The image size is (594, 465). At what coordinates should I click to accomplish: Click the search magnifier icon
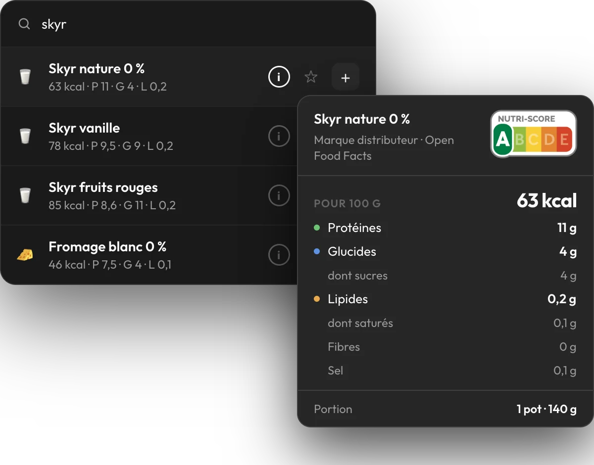(x=24, y=24)
